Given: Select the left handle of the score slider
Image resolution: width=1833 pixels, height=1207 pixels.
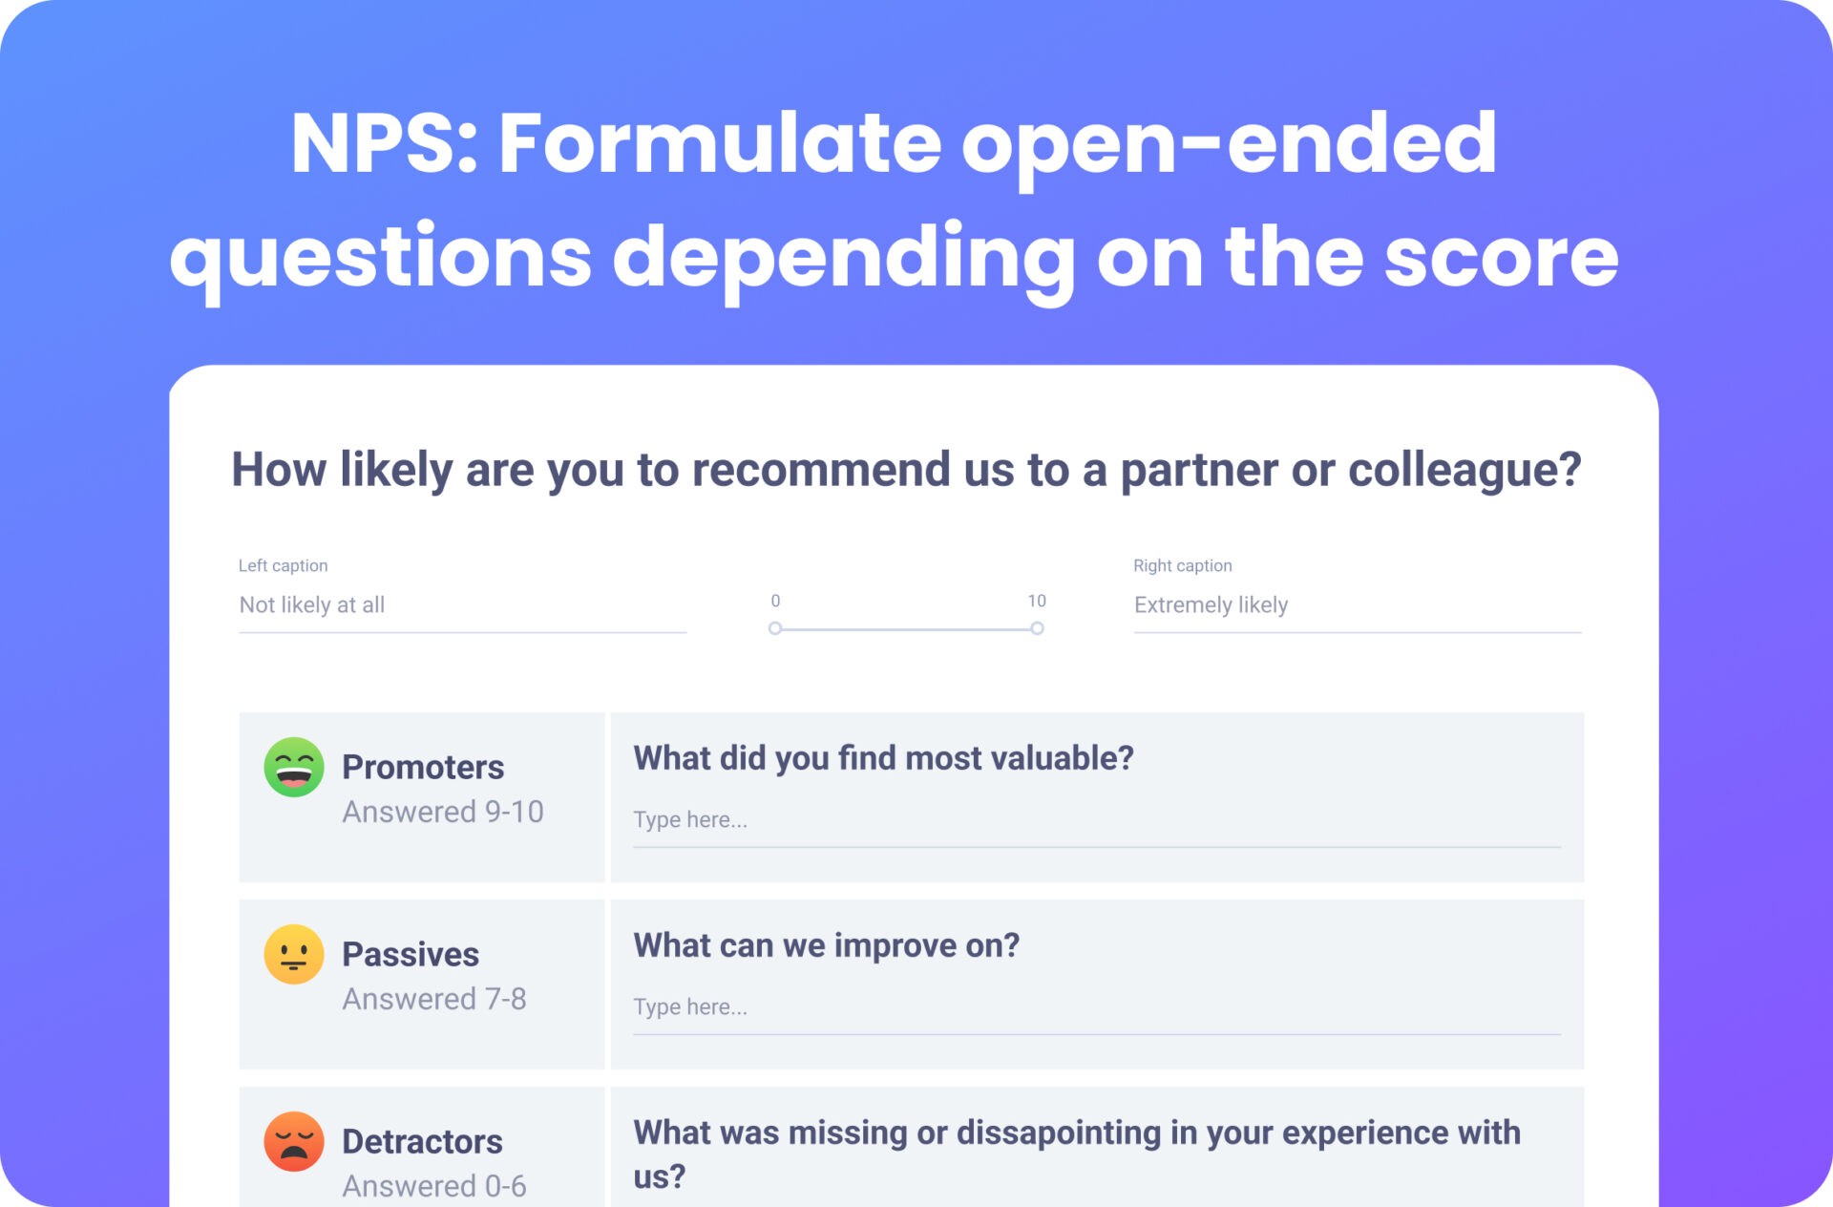Looking at the screenshot, I should pyautogui.click(x=775, y=628).
